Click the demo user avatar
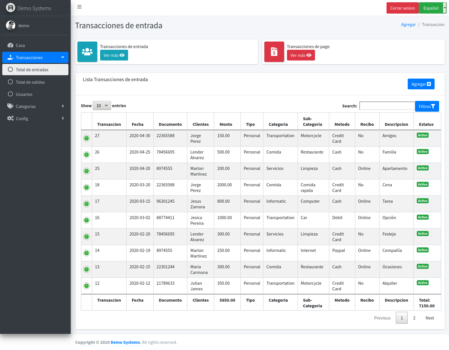 [x=11, y=25]
